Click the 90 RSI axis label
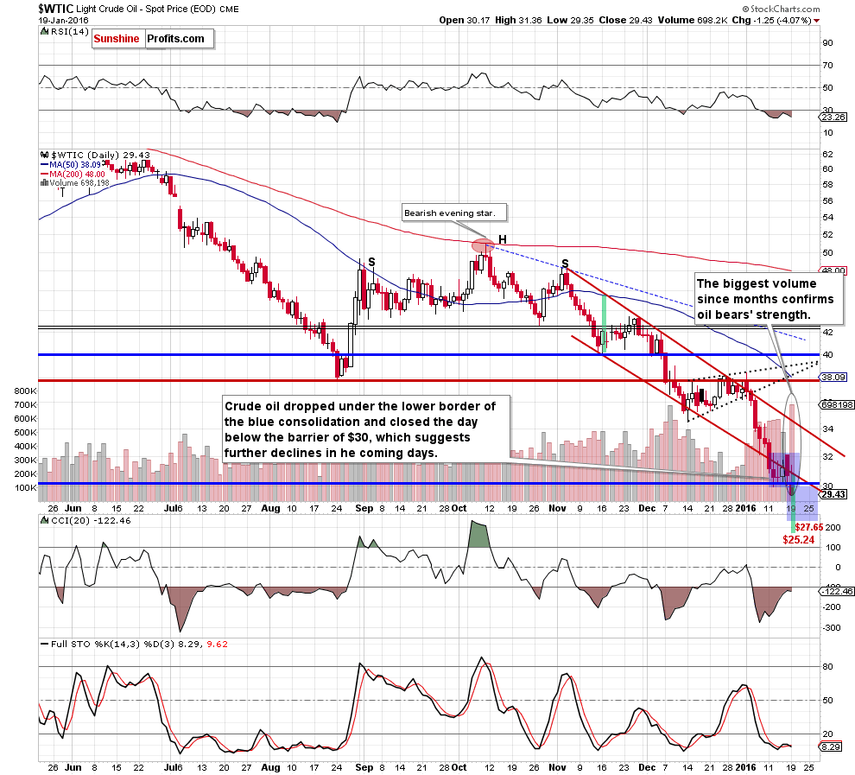855x775 pixels. coord(827,42)
